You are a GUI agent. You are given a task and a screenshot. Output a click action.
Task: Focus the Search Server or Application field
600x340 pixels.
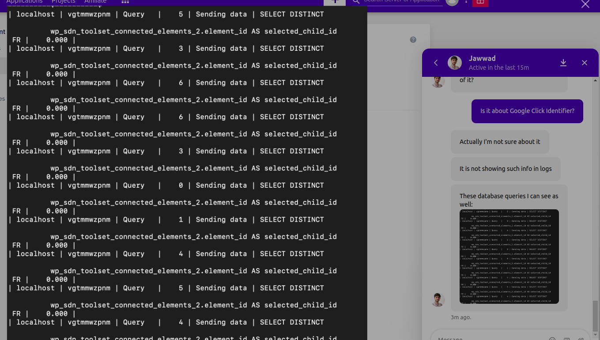click(x=401, y=2)
